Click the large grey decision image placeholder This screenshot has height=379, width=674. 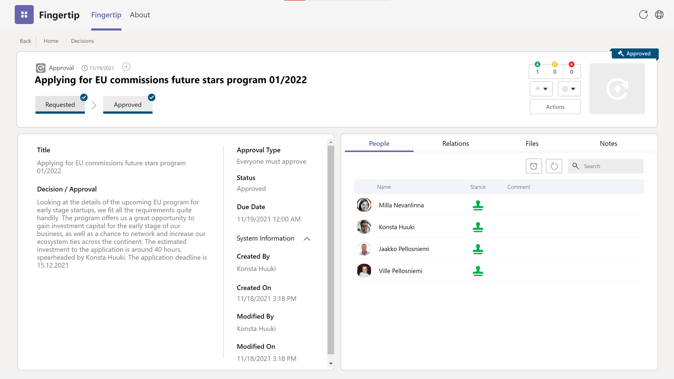click(x=617, y=89)
